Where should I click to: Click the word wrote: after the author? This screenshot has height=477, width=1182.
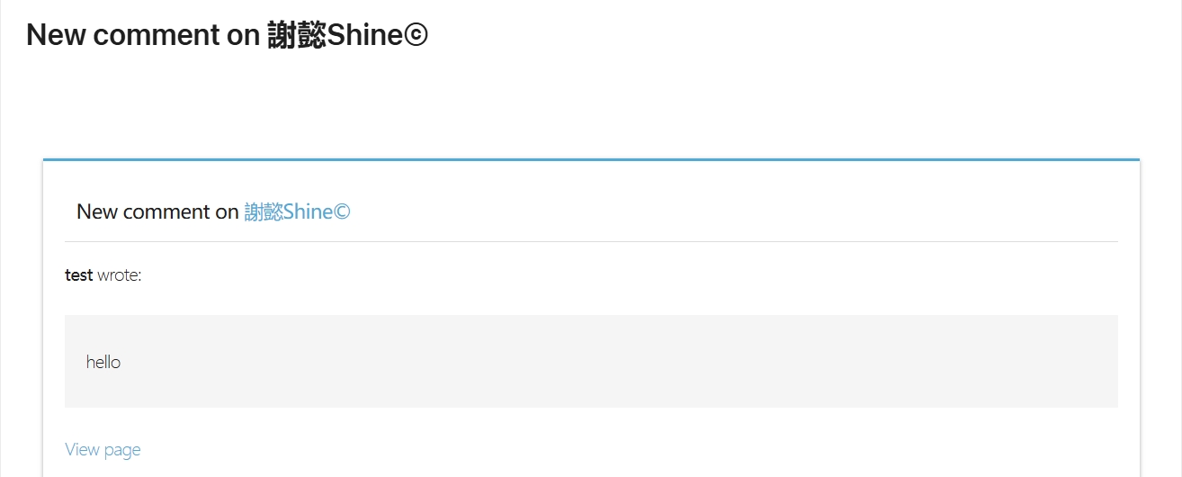120,275
